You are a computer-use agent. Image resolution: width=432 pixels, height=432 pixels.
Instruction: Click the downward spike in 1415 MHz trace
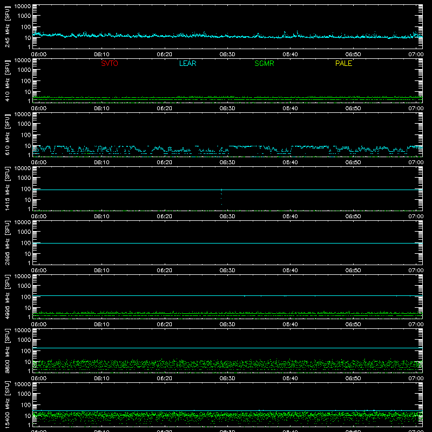click(221, 197)
